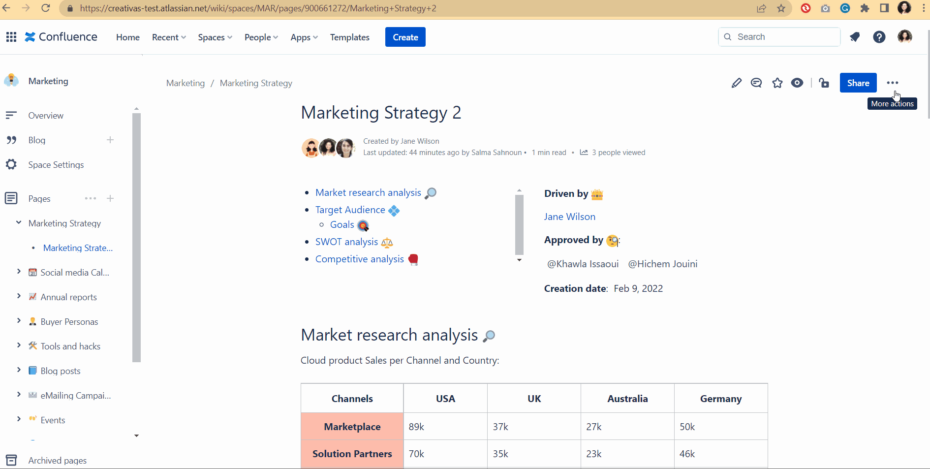Go to Templates in top navigation
930x469 pixels.
[349, 37]
